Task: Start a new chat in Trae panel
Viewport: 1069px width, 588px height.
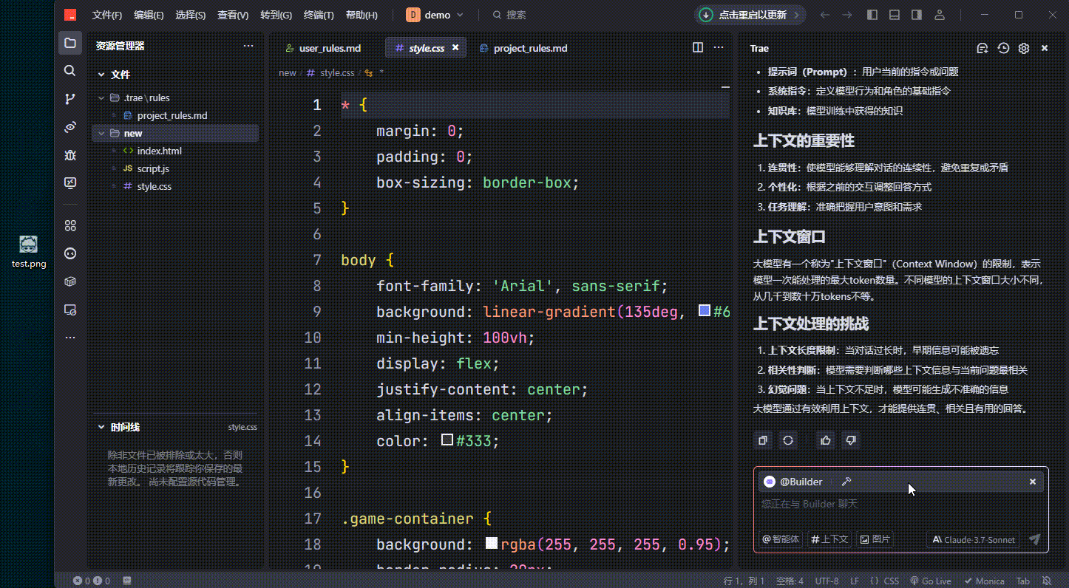Action: click(x=982, y=48)
